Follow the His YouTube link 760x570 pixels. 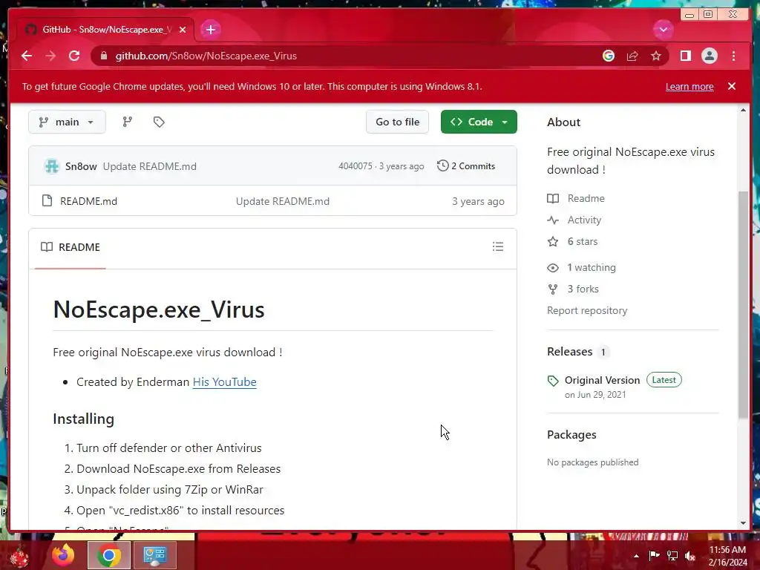click(x=224, y=382)
